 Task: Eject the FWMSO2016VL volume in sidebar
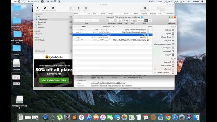(x=155, y=73)
